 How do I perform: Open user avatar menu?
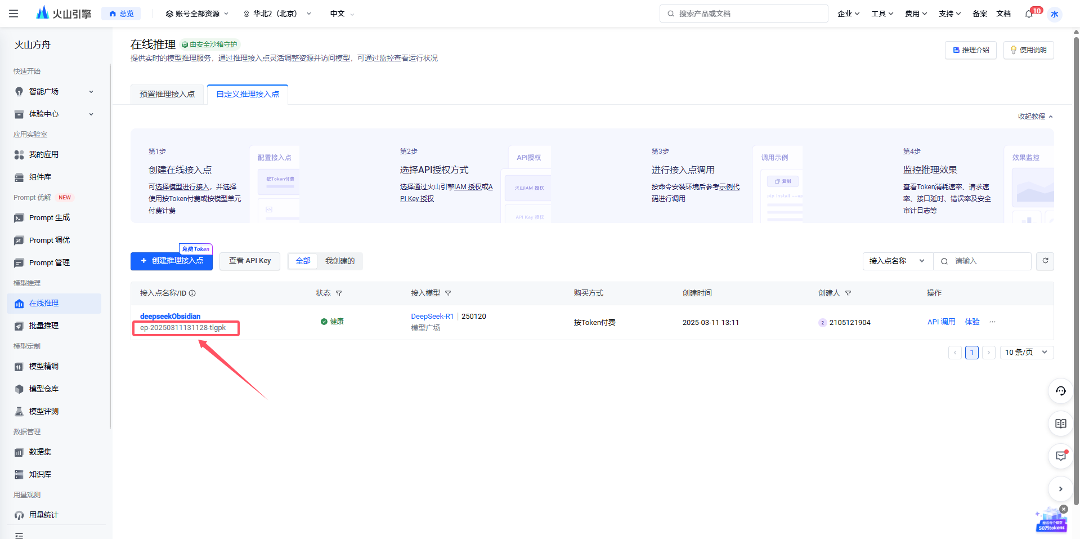pyautogui.click(x=1055, y=14)
